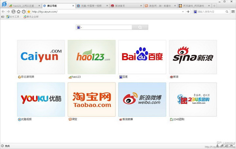Go back using the back arrow
This screenshot has height=149, width=236.
(x=3, y=12)
